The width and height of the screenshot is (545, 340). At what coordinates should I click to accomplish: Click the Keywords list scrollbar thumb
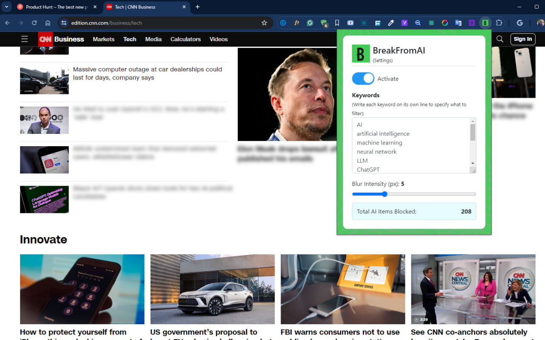tap(473, 132)
